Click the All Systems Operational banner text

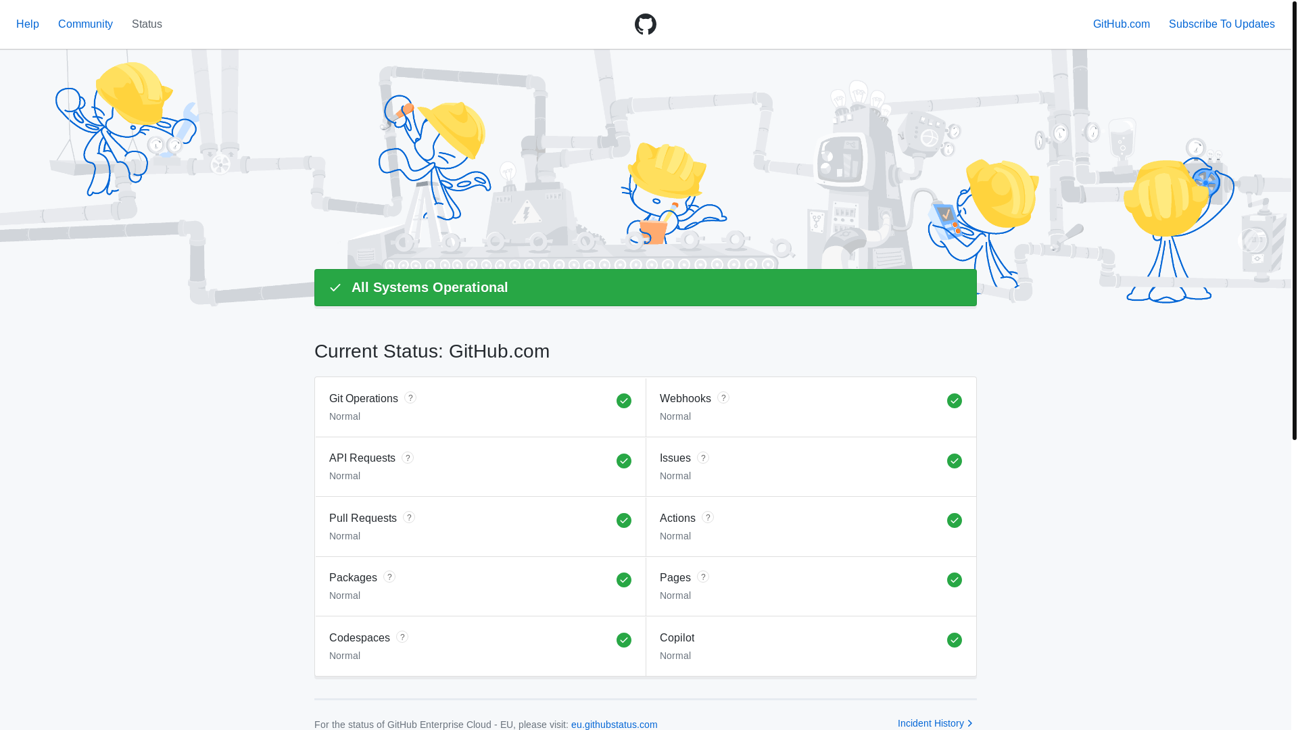[429, 287]
